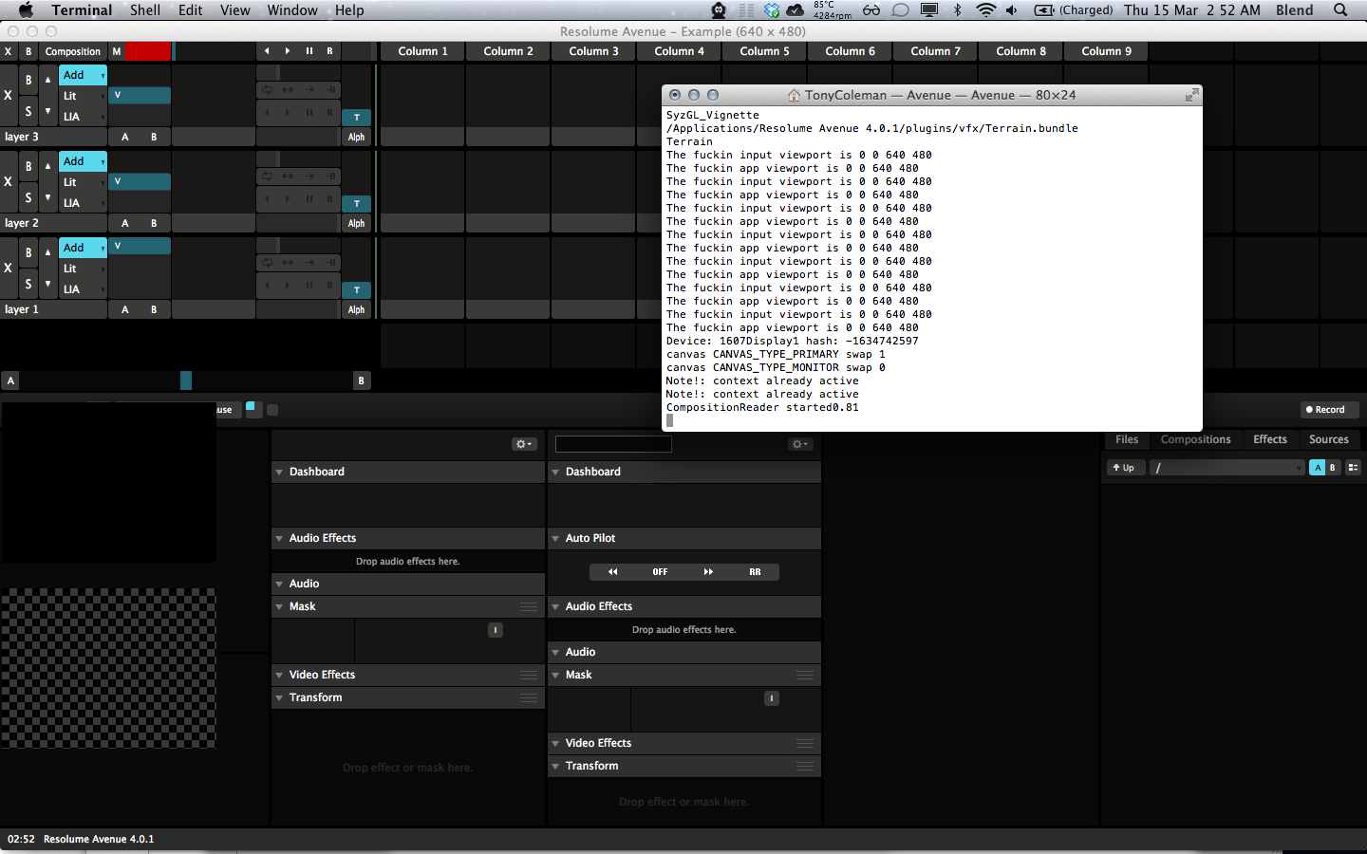Open the Shell menu in the menu bar
This screenshot has height=854, width=1367.
point(144,10)
